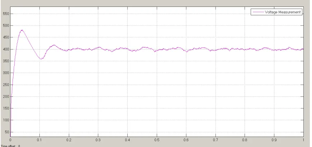Screen dimensions: 312x147
Task: Click the purple legend line sample
Action: (258, 12)
